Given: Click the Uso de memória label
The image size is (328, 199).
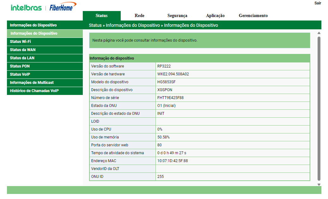Looking at the screenshot, I should (105, 137).
